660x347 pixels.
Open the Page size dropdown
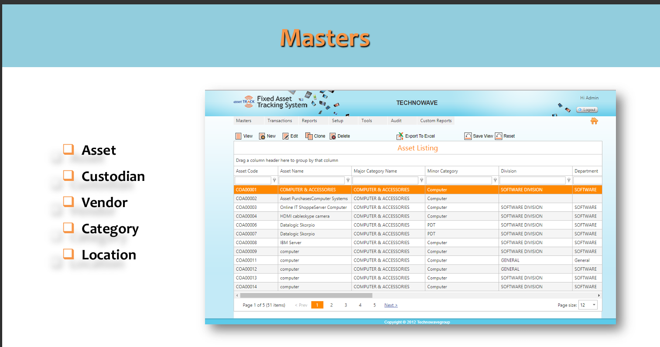click(x=588, y=305)
